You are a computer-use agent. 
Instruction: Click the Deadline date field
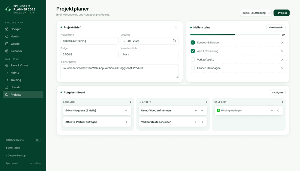click(150, 41)
